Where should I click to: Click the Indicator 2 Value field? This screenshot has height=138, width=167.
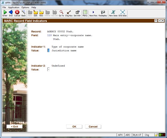click(48, 70)
